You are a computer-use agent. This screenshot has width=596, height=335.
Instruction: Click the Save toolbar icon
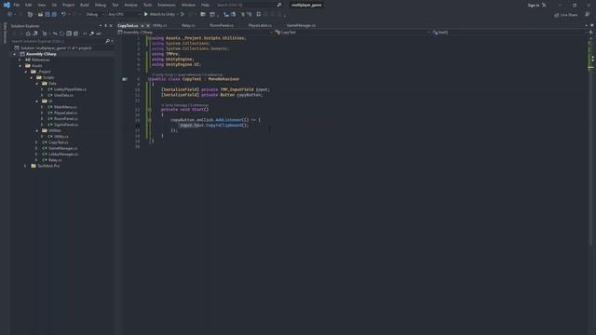click(x=47, y=14)
